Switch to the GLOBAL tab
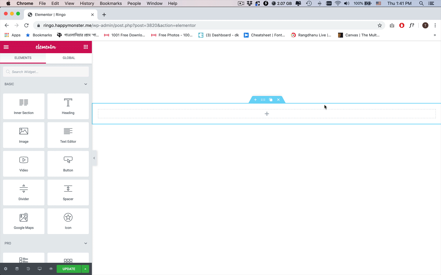The height and width of the screenshot is (275, 441). (69, 58)
